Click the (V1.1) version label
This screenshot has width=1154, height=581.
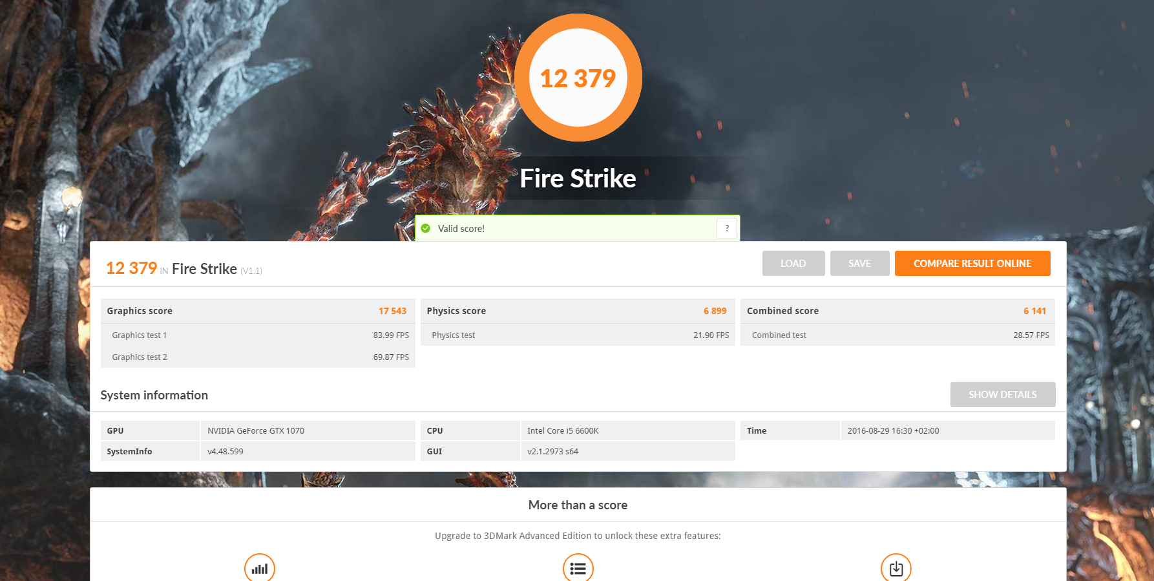click(x=251, y=271)
